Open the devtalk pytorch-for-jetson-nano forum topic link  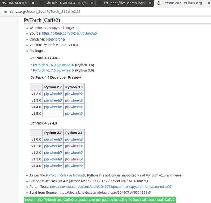[109, 187]
